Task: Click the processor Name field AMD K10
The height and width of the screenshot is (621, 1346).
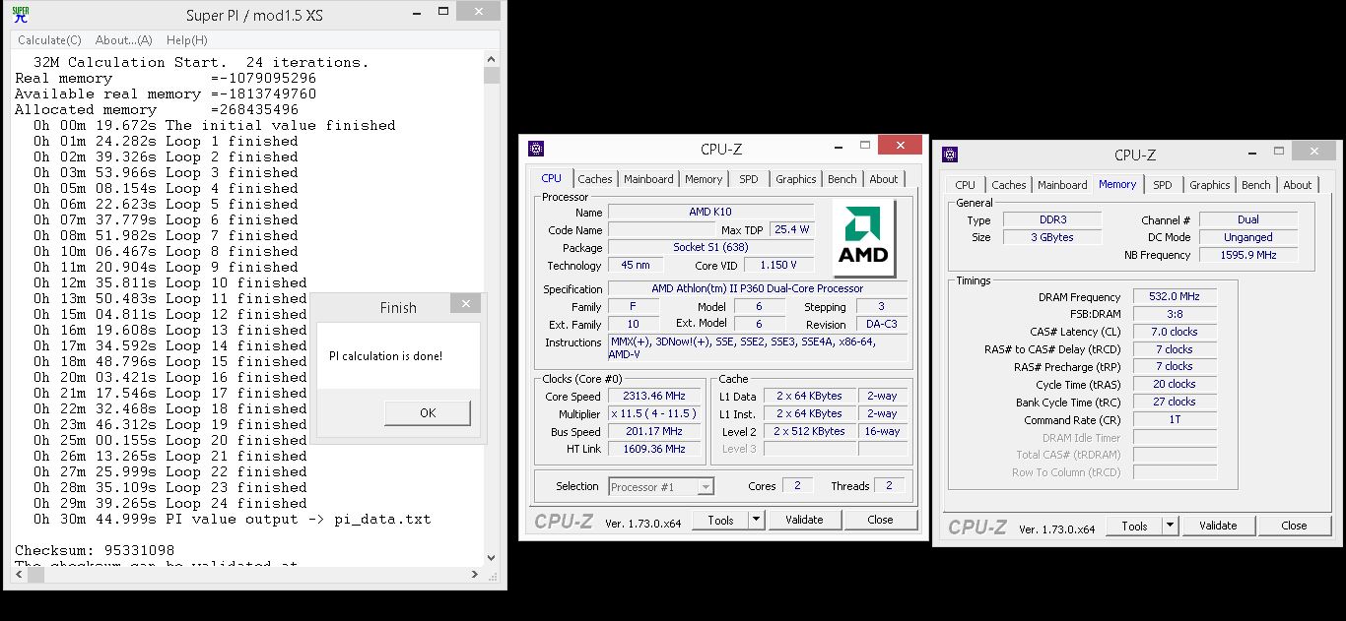Action: 710,212
